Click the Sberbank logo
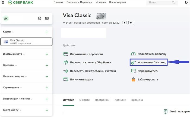Image resolution: width=190 pixels, height=117 pixels. 20,2
